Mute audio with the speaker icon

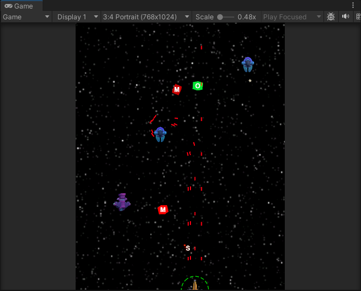tap(345, 17)
